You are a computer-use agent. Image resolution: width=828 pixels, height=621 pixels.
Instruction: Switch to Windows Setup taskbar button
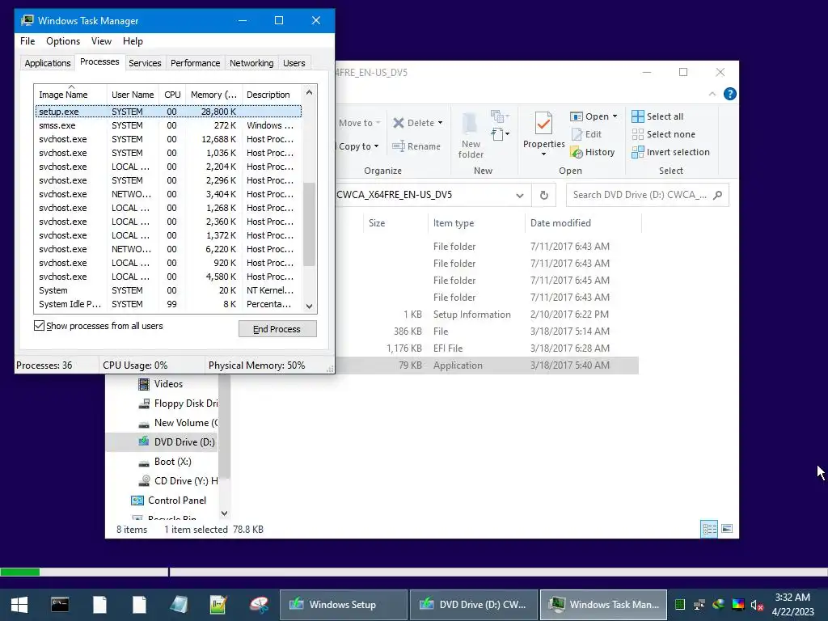343,604
